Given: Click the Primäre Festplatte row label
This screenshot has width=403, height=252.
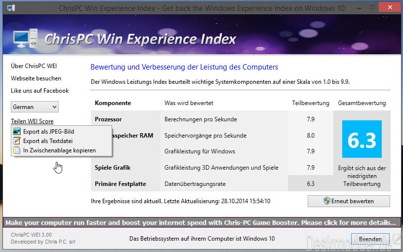Looking at the screenshot, I should point(121,184).
